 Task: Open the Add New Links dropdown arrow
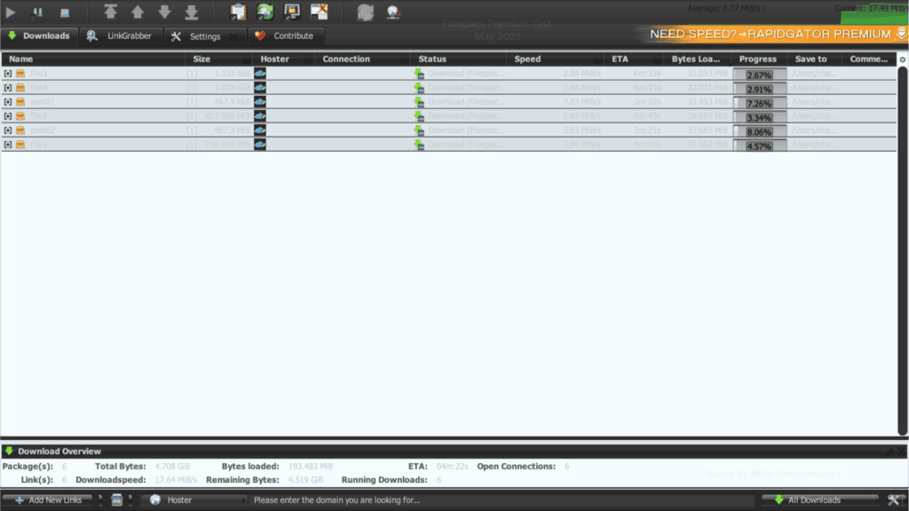point(100,500)
